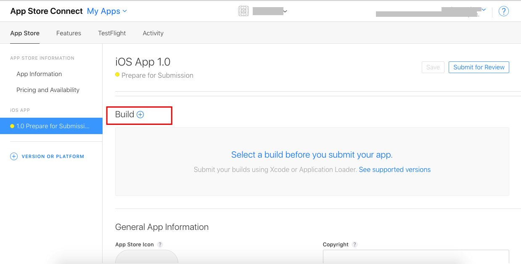This screenshot has width=521, height=264.
Task: Click the App Store Icon placeholder thumbnail
Action: coord(147,257)
